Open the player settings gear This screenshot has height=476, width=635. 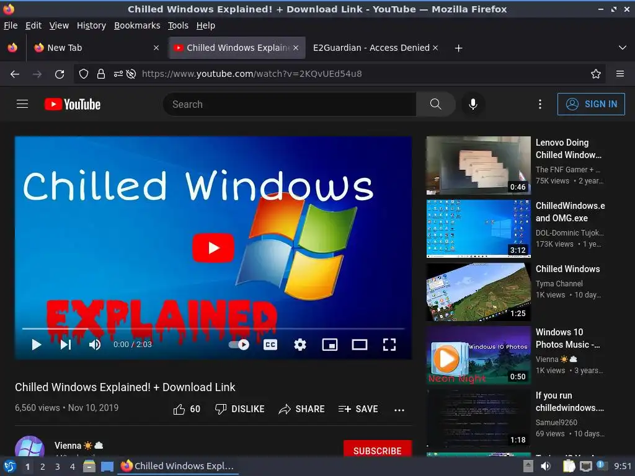coord(300,345)
